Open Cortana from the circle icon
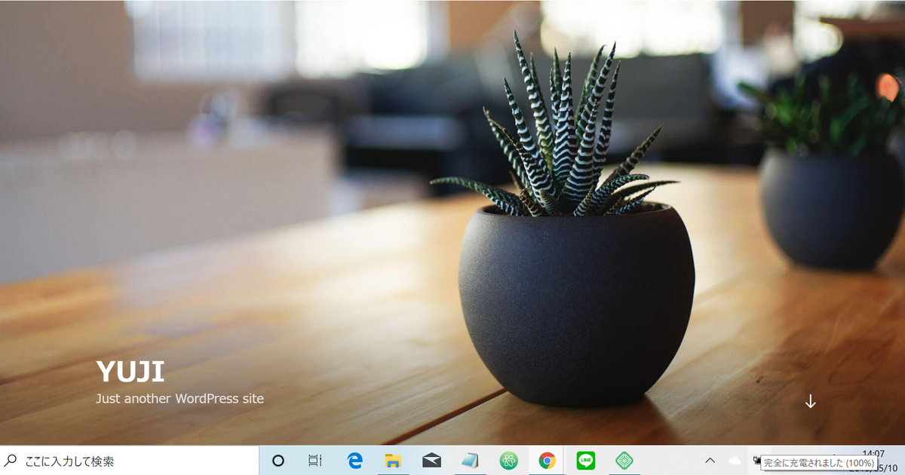This screenshot has width=905, height=475. [278, 461]
